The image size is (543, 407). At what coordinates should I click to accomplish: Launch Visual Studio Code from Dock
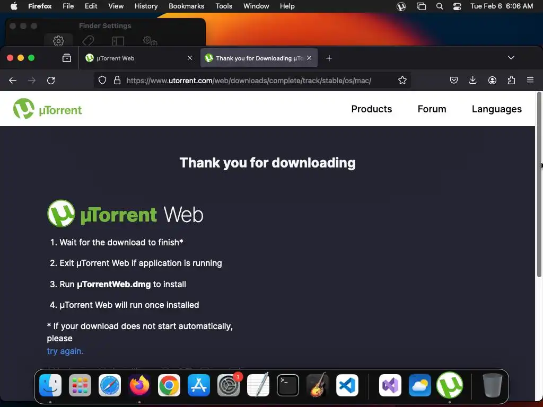point(347,385)
